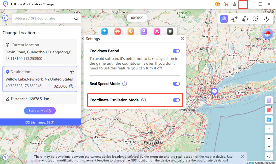Select the two-spot movement mode icon
276x164 pixels.
(234, 19)
